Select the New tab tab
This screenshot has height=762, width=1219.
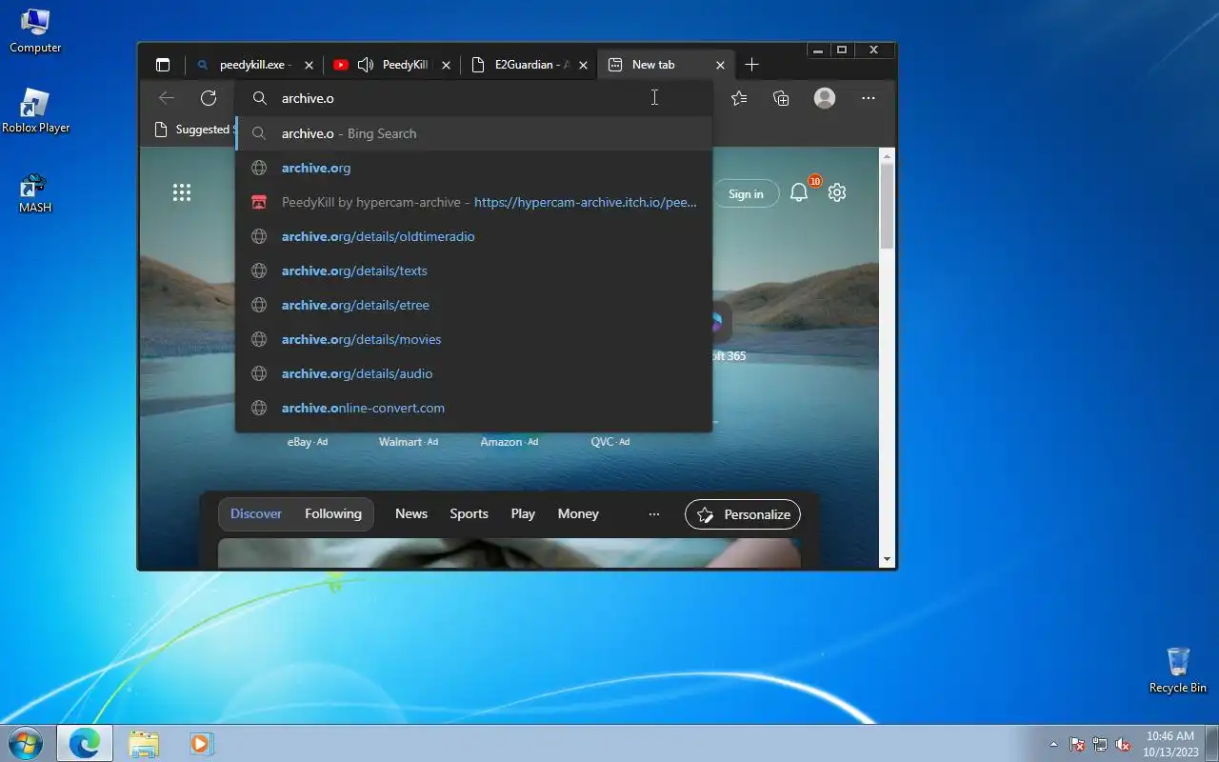point(666,65)
